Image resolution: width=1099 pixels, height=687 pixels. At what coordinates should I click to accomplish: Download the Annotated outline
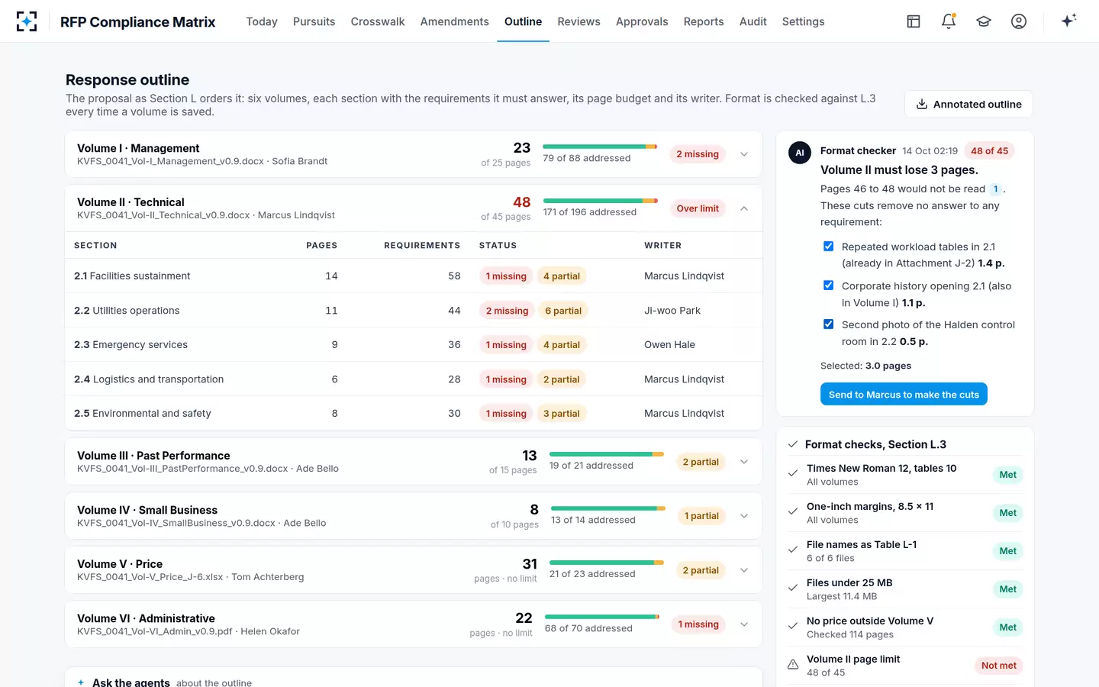pyautogui.click(x=968, y=105)
